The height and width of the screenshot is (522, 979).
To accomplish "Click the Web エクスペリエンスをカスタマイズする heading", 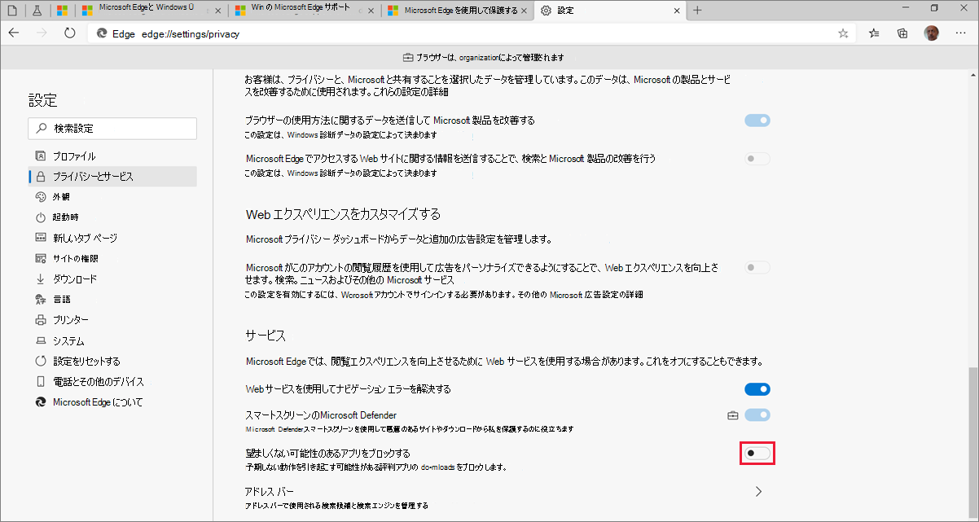I will 343,214.
